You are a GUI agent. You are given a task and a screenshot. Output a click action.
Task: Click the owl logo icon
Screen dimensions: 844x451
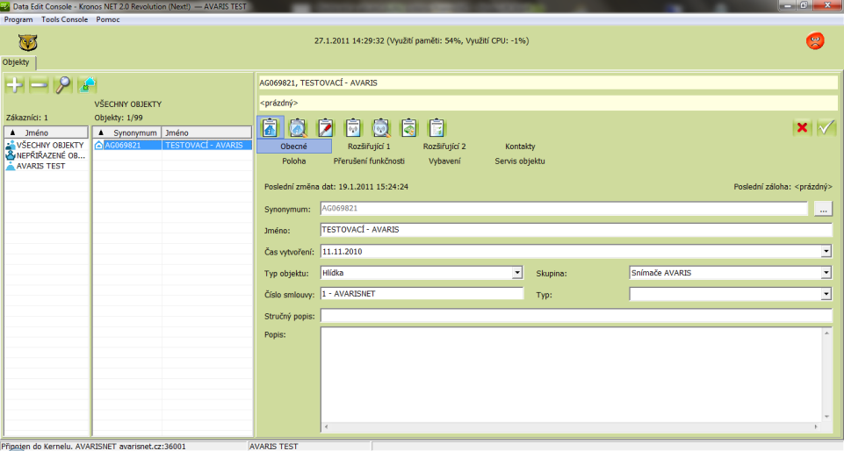(27, 42)
